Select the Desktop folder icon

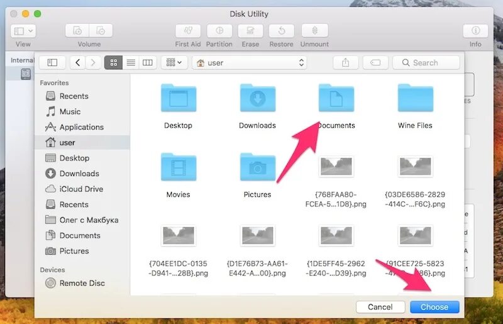point(179,98)
